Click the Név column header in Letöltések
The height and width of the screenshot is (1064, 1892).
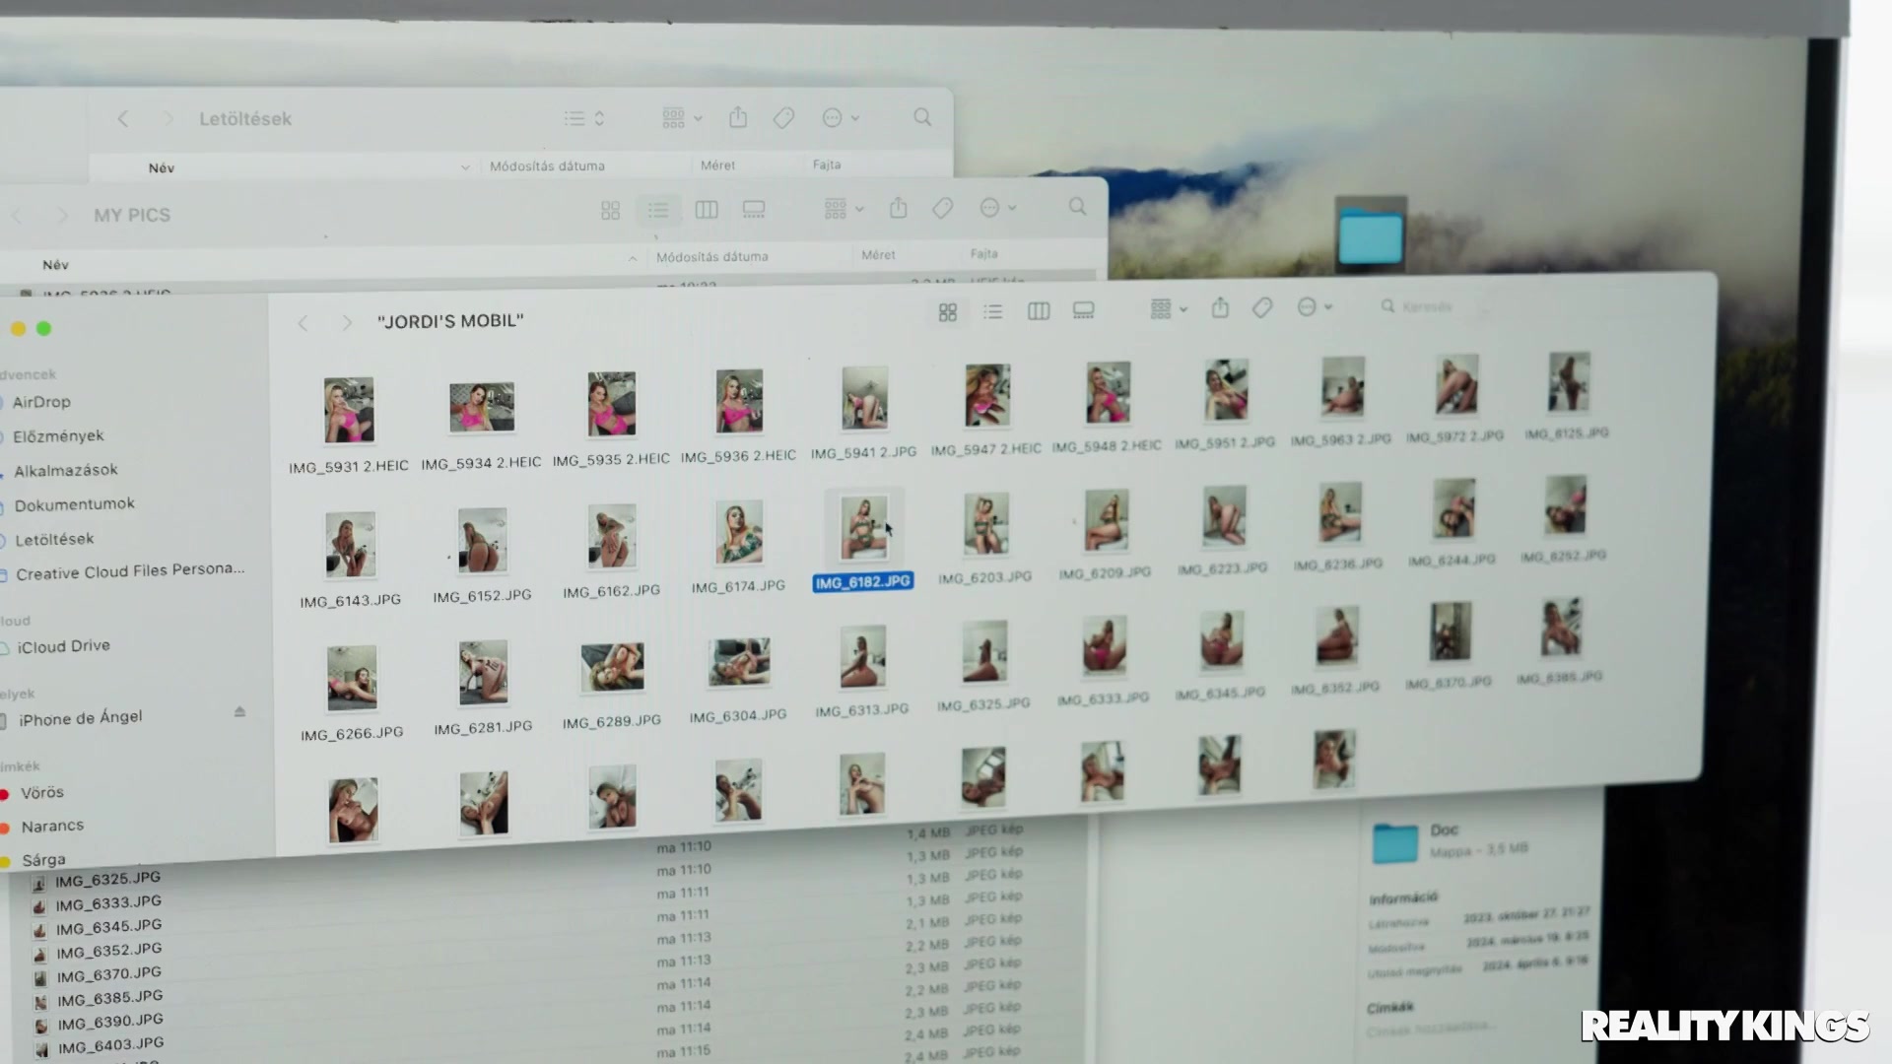(162, 168)
